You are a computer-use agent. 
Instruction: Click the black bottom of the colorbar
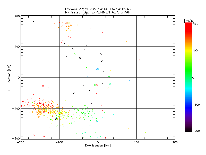[188, 130]
